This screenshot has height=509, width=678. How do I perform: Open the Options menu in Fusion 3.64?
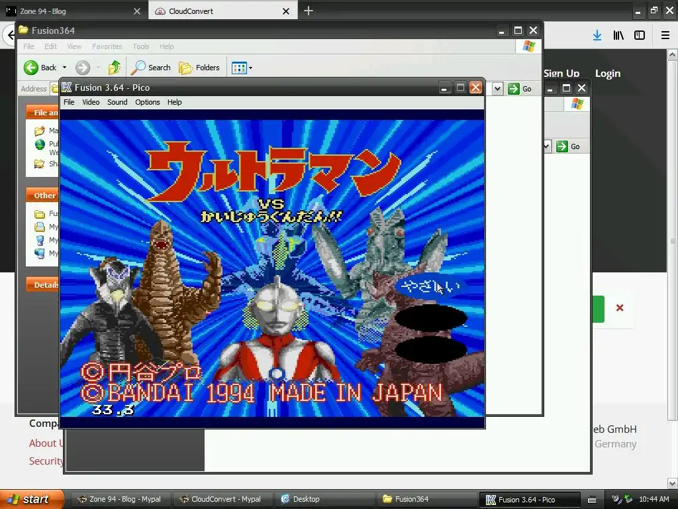point(148,102)
